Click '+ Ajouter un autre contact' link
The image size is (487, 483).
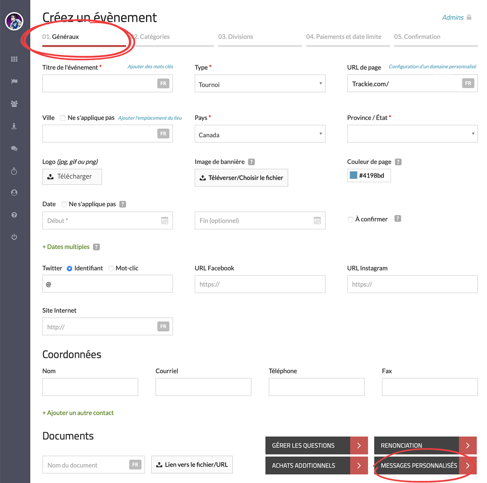point(78,413)
